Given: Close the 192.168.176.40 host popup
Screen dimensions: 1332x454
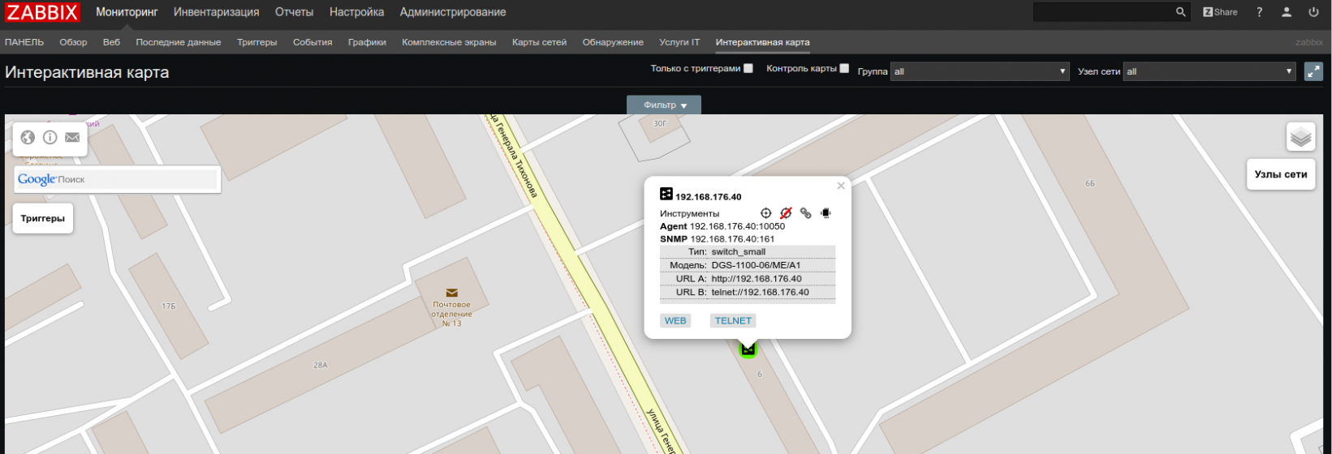Looking at the screenshot, I should click(841, 186).
